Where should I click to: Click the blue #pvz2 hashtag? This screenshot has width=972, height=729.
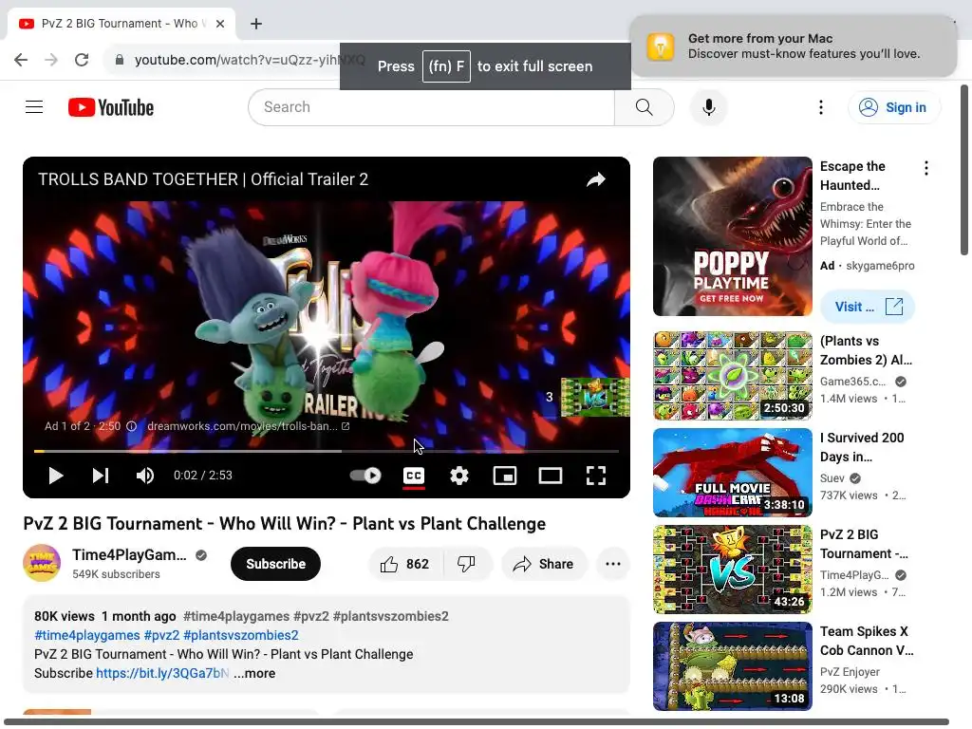[x=161, y=635]
